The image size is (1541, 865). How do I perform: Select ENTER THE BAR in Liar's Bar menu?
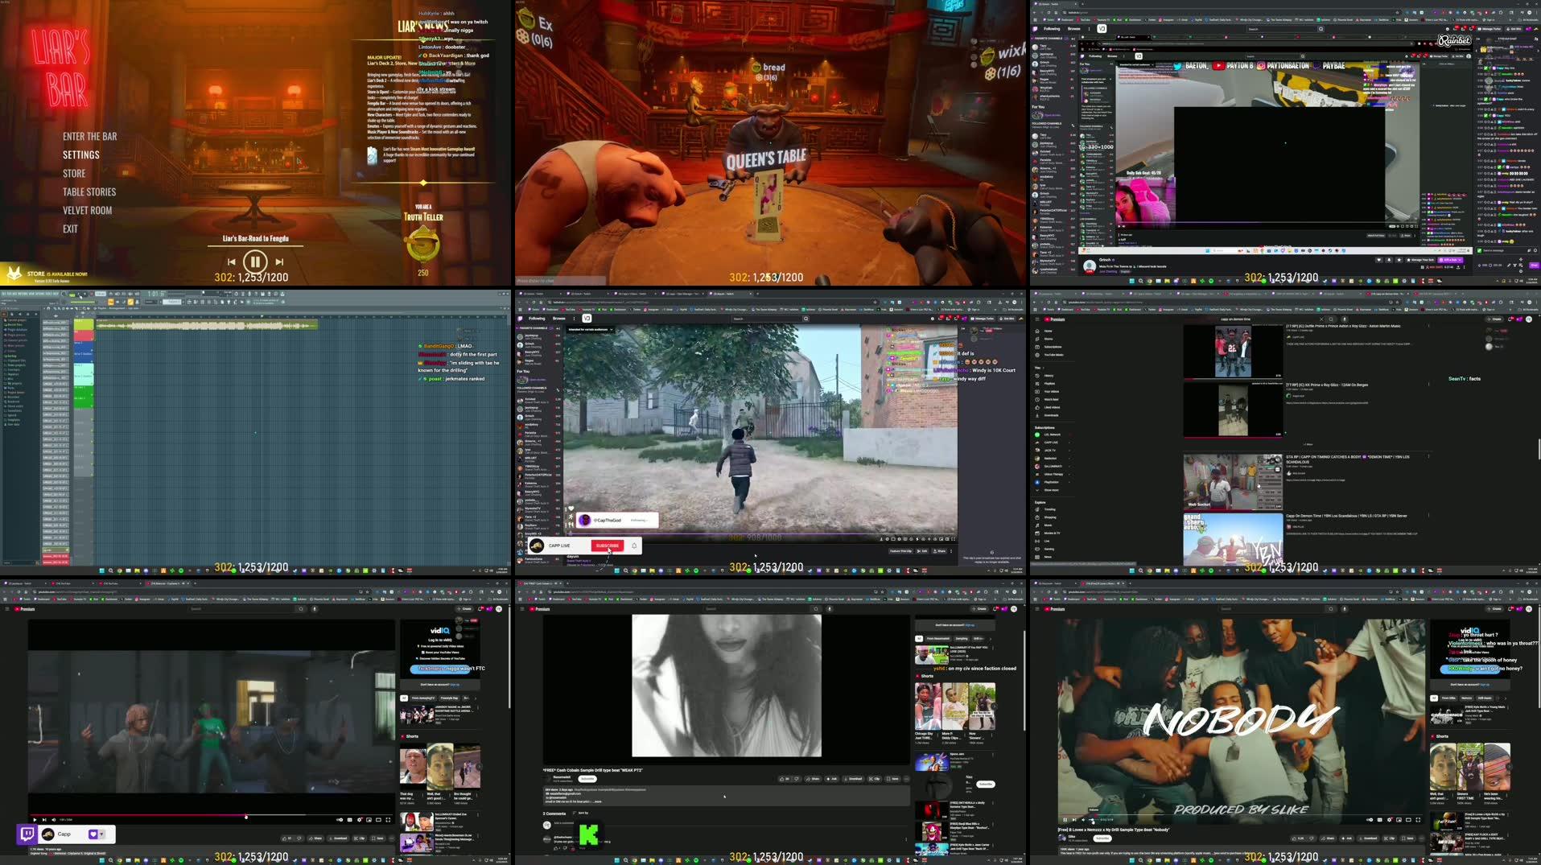90,137
